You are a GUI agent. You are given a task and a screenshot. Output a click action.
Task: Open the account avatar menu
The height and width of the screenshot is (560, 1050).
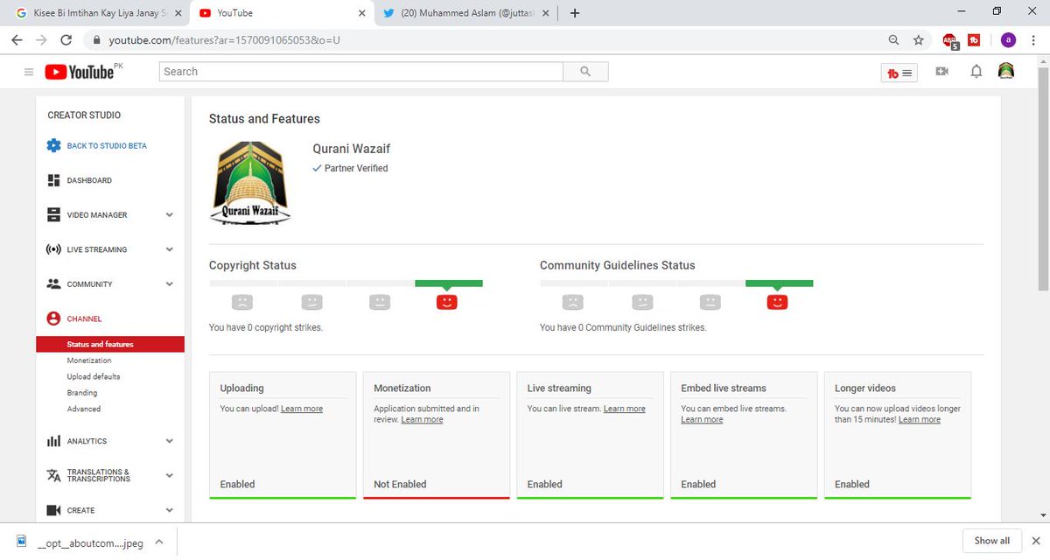[1006, 72]
